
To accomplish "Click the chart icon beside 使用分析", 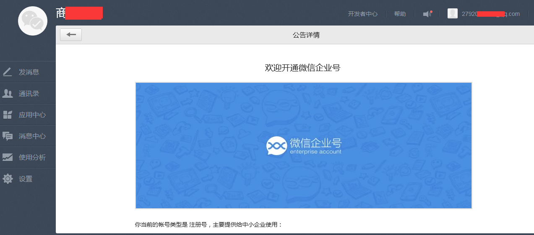I will click(8, 157).
